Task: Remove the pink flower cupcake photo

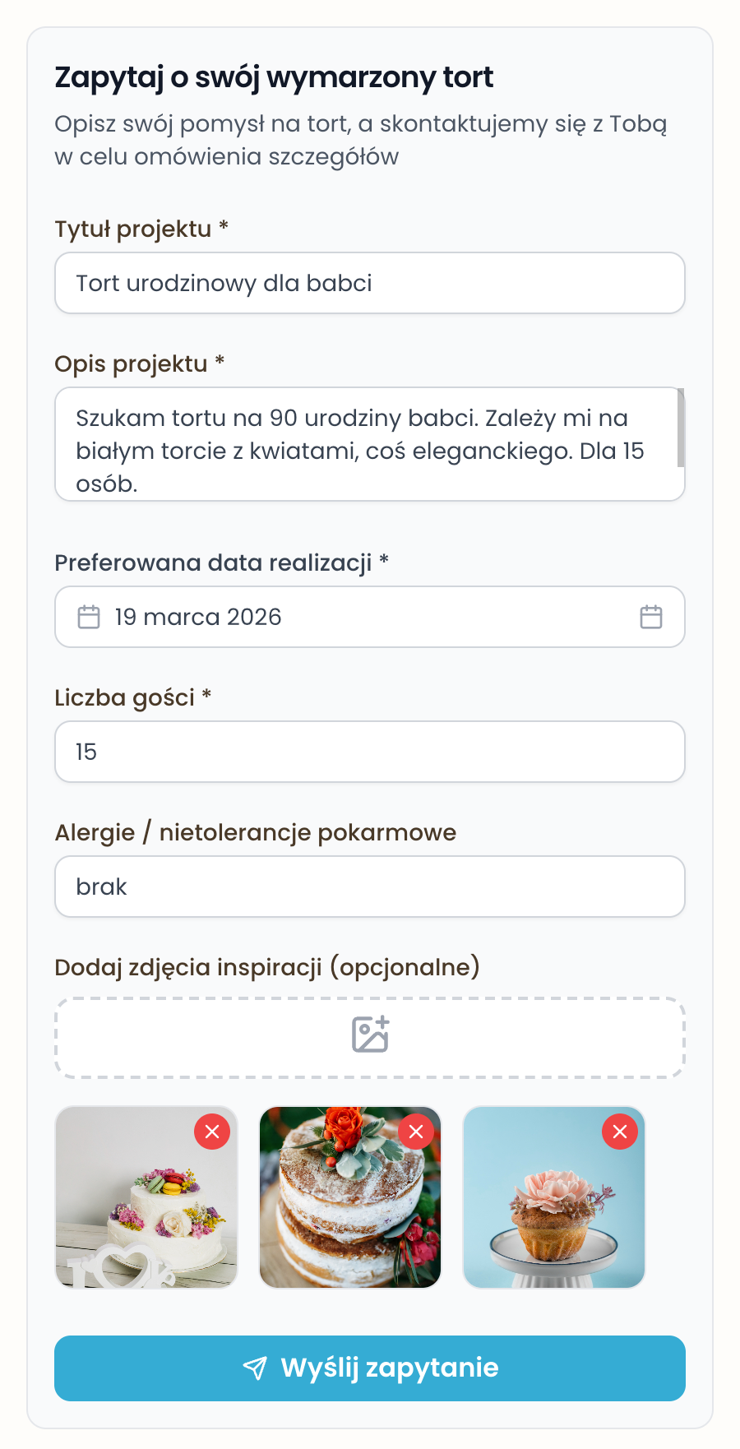Action: tap(620, 1132)
